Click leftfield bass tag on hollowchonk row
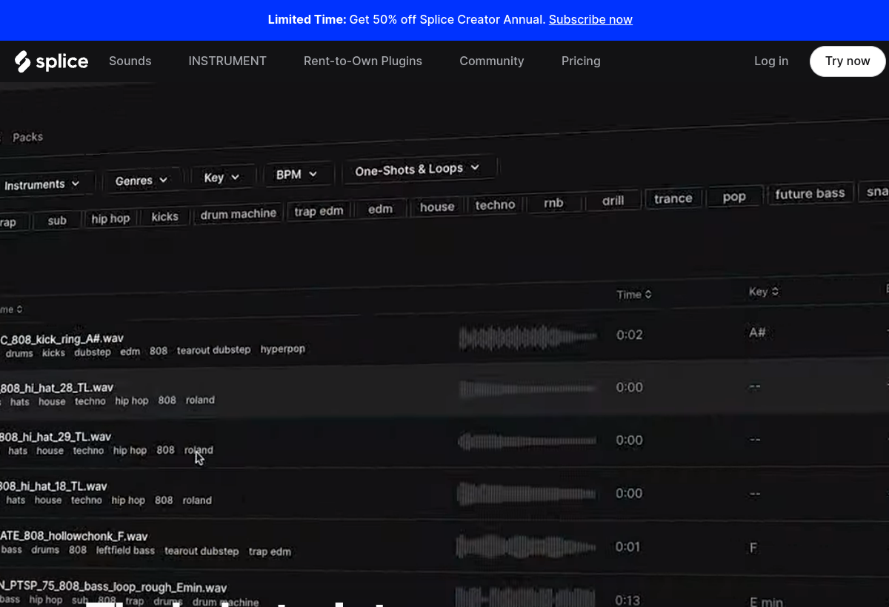Screen dimensions: 889x607 [126, 550]
